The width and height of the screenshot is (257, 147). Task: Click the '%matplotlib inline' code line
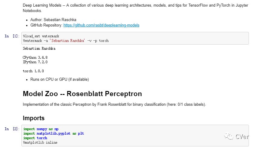pos(40,142)
